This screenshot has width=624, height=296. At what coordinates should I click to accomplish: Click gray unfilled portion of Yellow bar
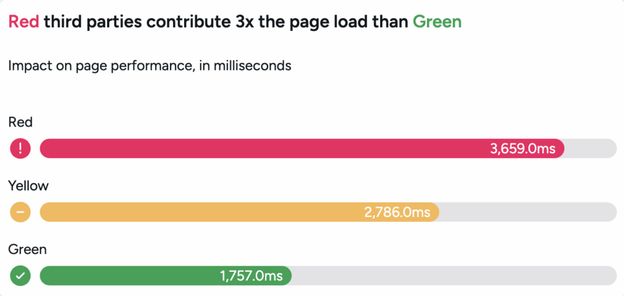[x=527, y=212]
